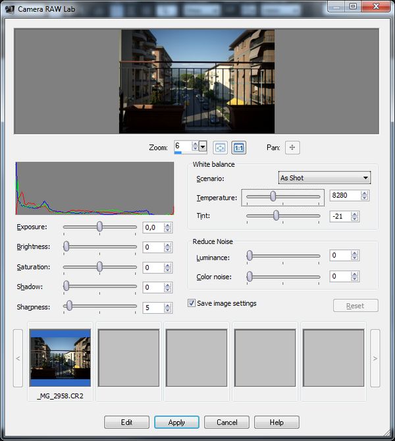
Task: Open the Scenario dropdown set to As Shot
Action: pos(325,178)
